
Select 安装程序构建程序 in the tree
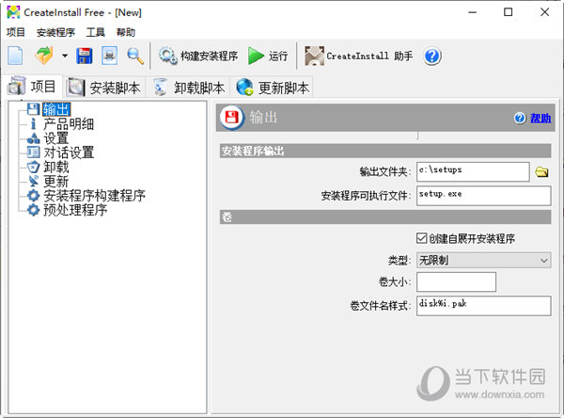(x=94, y=195)
